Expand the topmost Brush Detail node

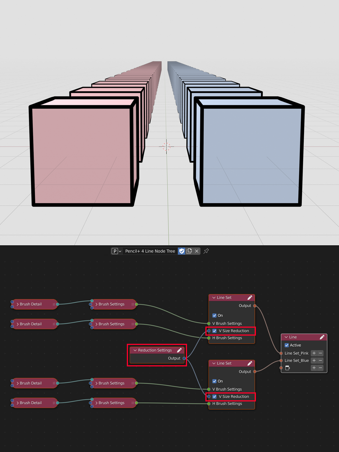18,304
